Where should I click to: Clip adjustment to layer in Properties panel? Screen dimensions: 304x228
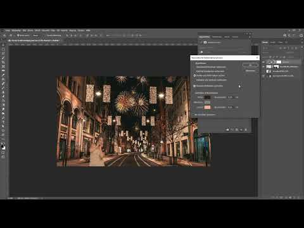pyautogui.click(x=227, y=130)
